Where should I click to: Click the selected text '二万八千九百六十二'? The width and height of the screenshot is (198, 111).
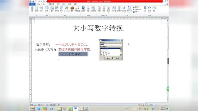73,54
